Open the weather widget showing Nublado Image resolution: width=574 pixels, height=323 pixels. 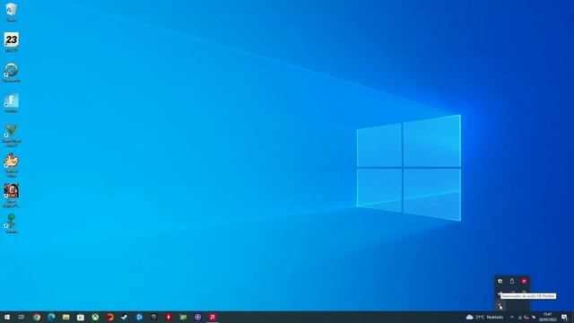click(x=484, y=317)
